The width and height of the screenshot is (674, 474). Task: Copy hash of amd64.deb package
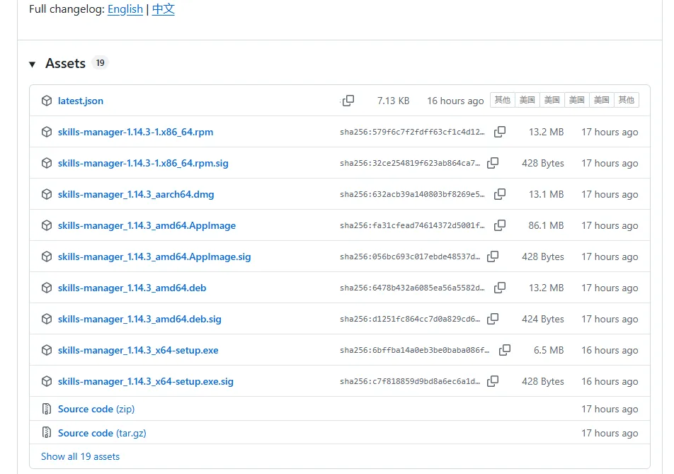point(500,288)
